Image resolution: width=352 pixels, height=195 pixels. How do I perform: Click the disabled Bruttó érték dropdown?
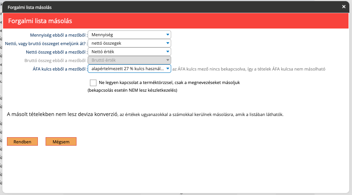point(129,60)
